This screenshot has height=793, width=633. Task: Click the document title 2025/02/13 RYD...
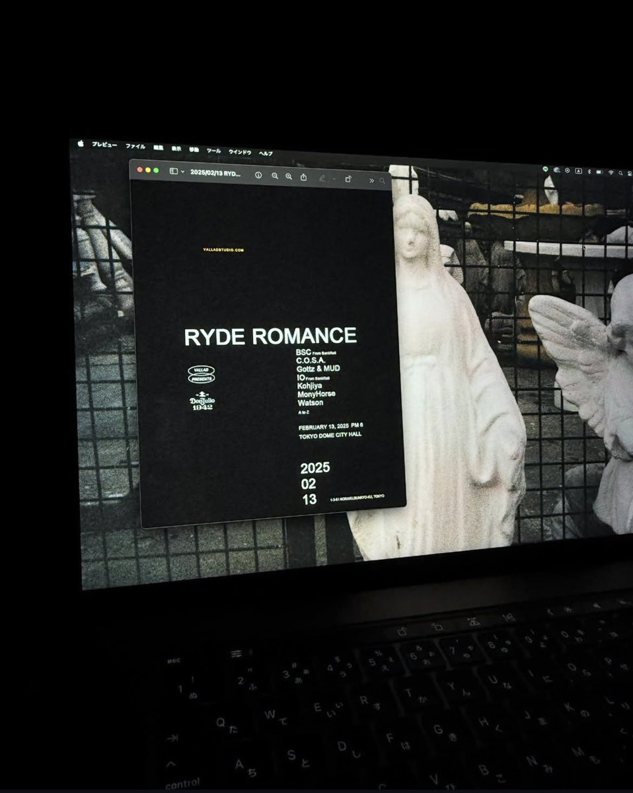tap(215, 172)
